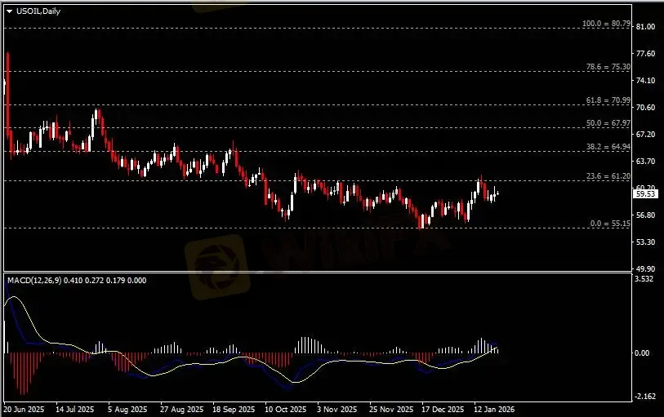Select the 78.6 = 75.30 Fibonacci label
This screenshot has width=664, height=417.
(608, 67)
